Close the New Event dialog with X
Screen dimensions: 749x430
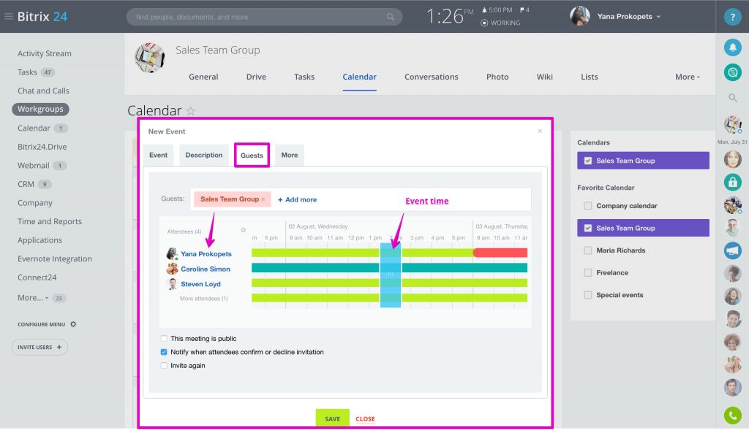coord(540,131)
